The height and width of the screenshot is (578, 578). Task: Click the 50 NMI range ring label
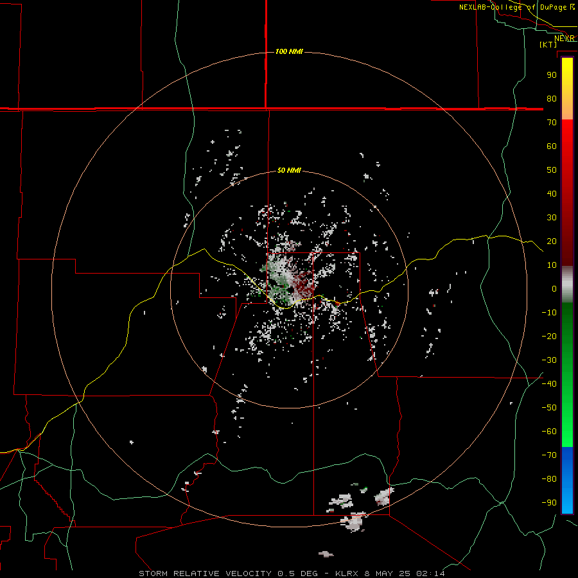pyautogui.click(x=289, y=170)
